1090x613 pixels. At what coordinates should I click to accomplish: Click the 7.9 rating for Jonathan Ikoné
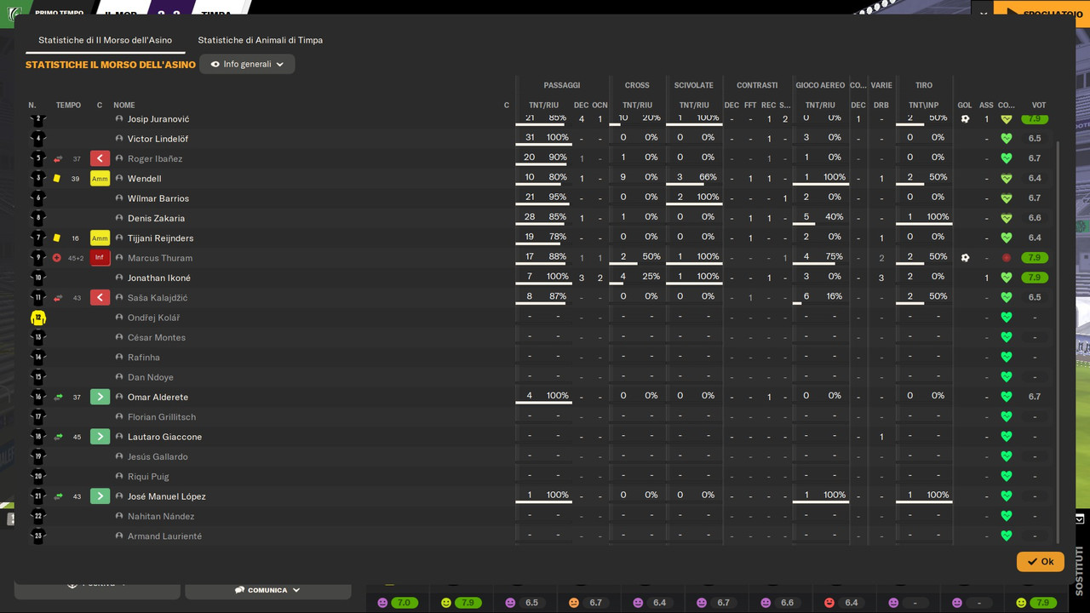click(1035, 278)
